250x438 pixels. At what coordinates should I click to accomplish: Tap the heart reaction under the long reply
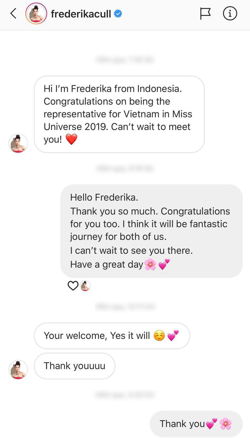coord(73,286)
